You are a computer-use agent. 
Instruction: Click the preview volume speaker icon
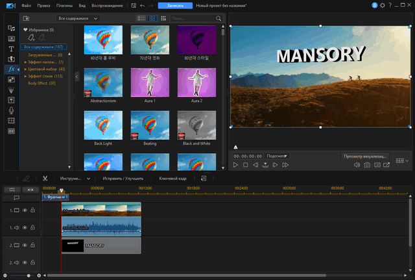click(356, 166)
